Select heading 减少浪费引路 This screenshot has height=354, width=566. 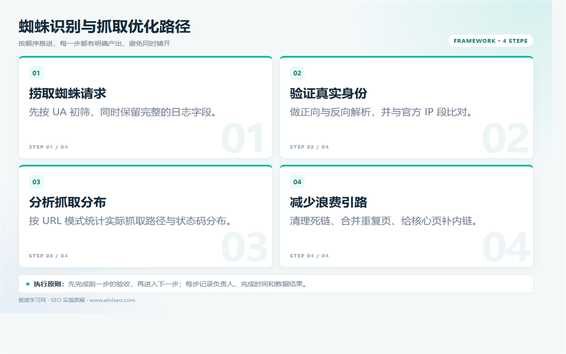(x=328, y=202)
